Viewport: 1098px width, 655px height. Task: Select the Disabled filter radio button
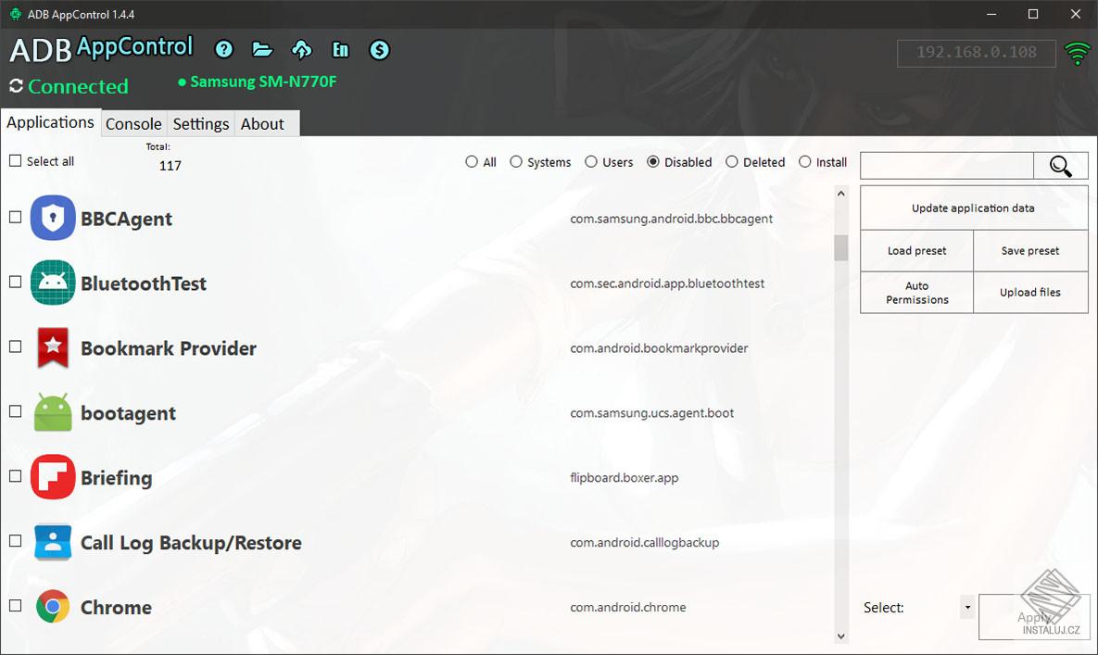pyautogui.click(x=653, y=161)
